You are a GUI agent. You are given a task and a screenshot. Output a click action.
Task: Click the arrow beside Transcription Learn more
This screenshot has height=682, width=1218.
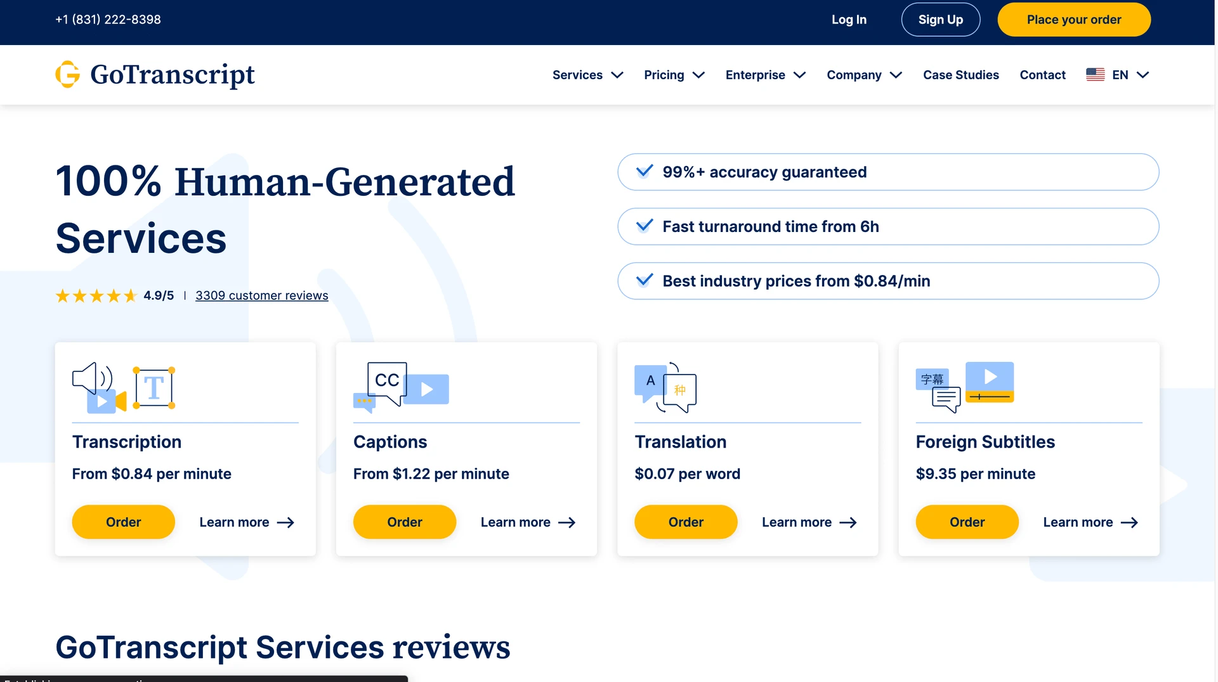[285, 523]
